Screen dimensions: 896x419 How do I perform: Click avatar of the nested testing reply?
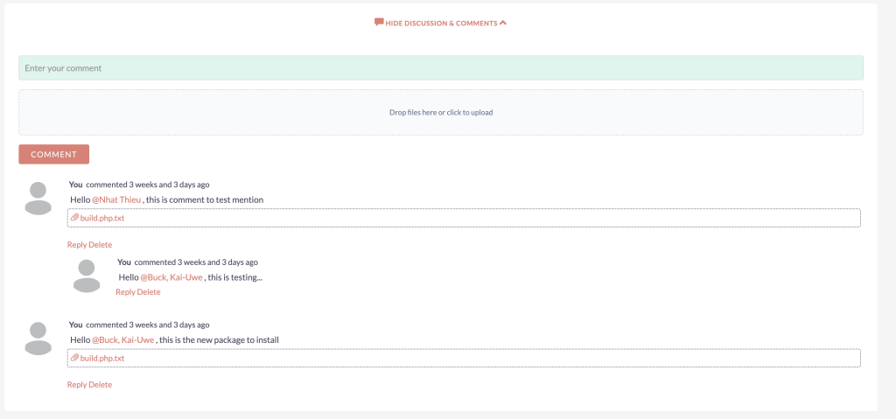click(x=87, y=276)
